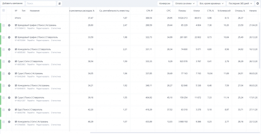Click Перейти under Брендовый трафик Астрахань

(x=31, y=28)
